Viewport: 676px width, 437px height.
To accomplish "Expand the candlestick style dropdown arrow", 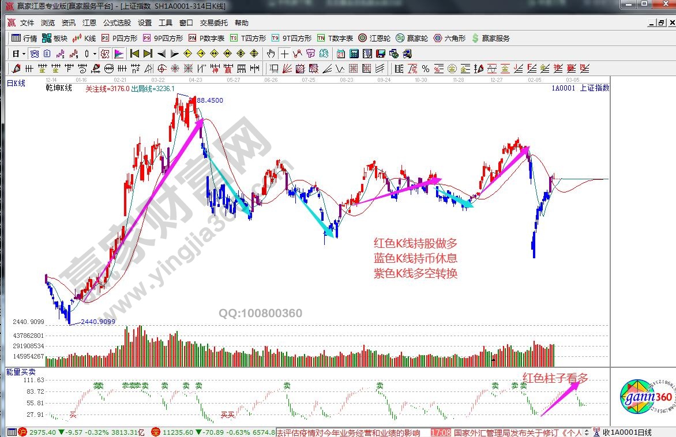I will click(96, 54).
